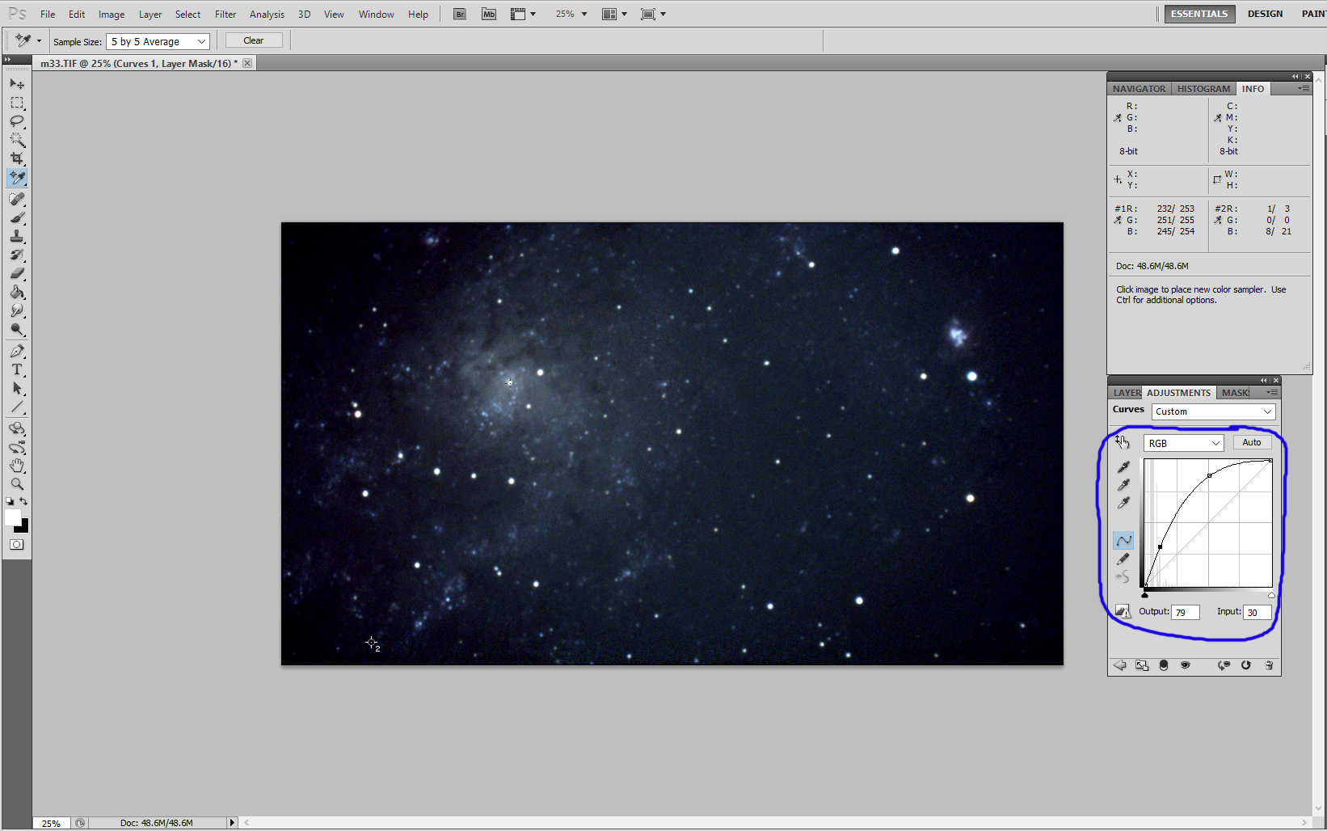Select the Lasso tool
Image resolution: width=1327 pixels, height=831 pixels.
tap(17, 121)
